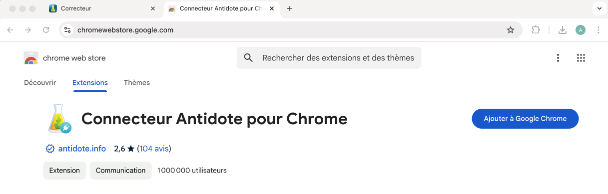Click the Rechercher des extensions search field
Viewport: 608px width, 194px height.
329,58
